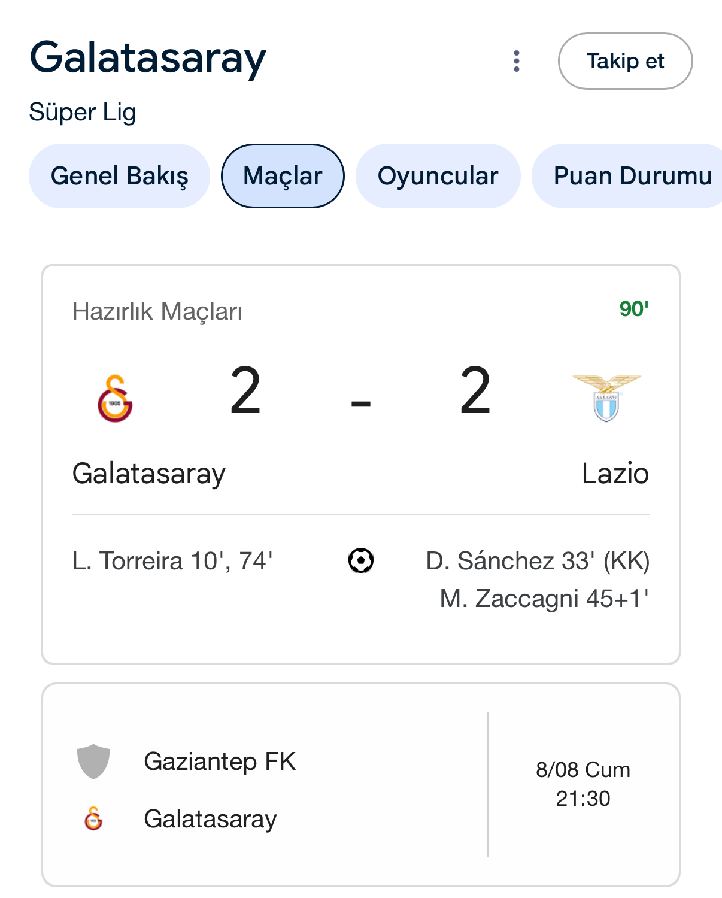This screenshot has height=898, width=722.
Task: Click the Lazio team name
Action: [615, 474]
